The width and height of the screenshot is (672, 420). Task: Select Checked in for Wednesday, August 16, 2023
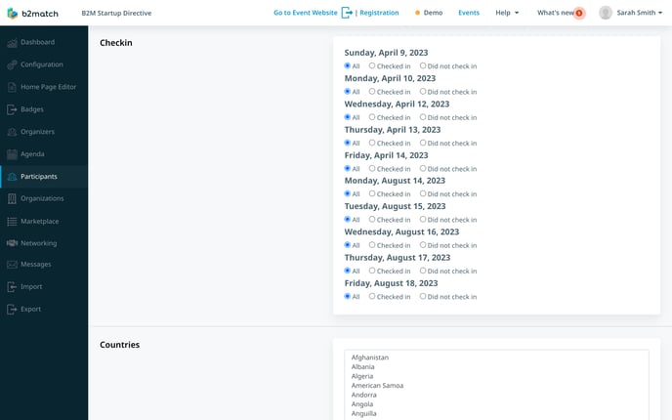(372, 245)
